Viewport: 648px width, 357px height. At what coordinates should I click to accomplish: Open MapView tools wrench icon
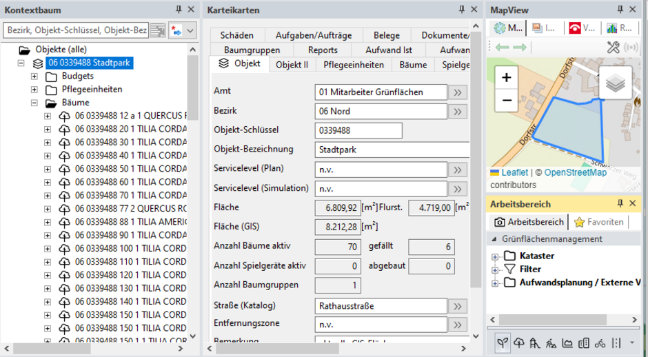[613, 48]
